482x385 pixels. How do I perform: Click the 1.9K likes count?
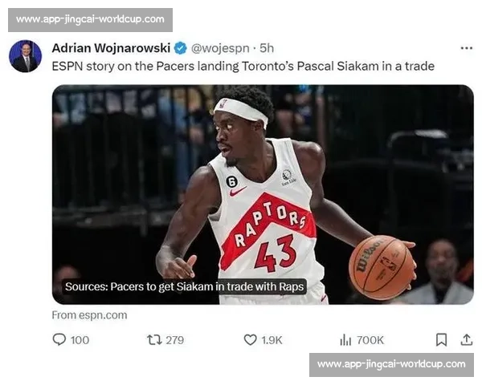272,340
